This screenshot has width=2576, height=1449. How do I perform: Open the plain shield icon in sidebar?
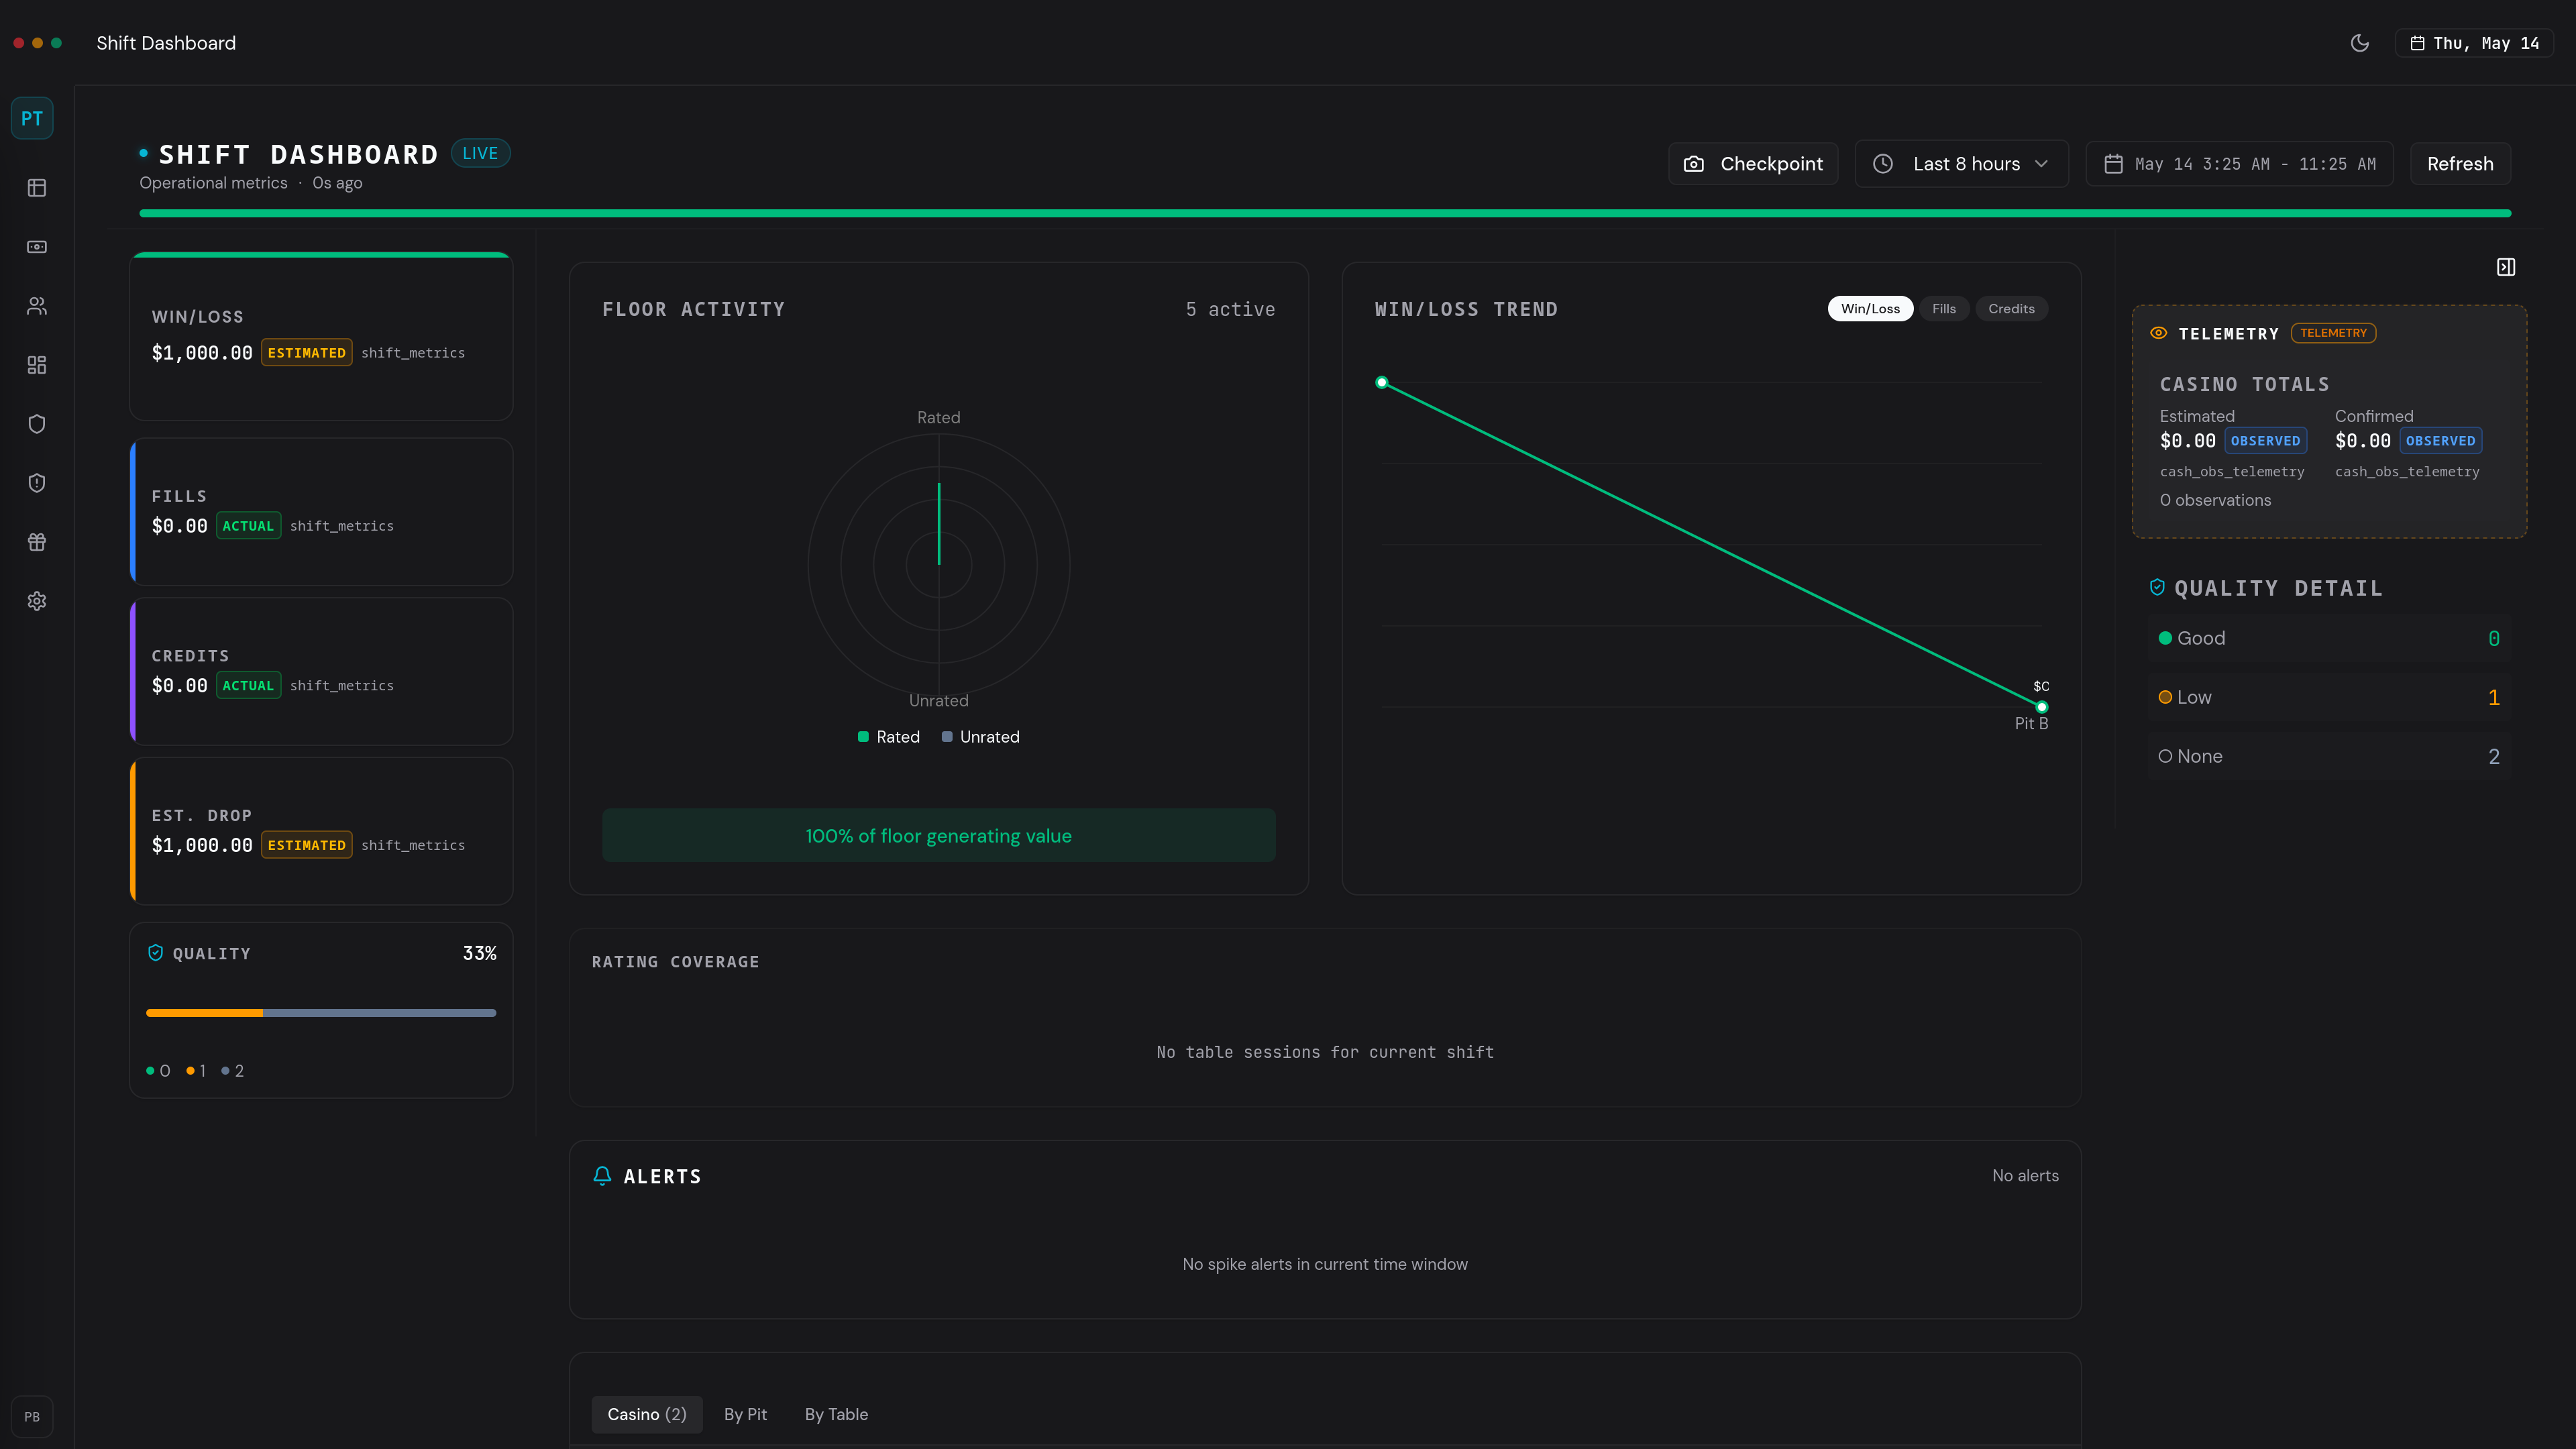[37, 424]
